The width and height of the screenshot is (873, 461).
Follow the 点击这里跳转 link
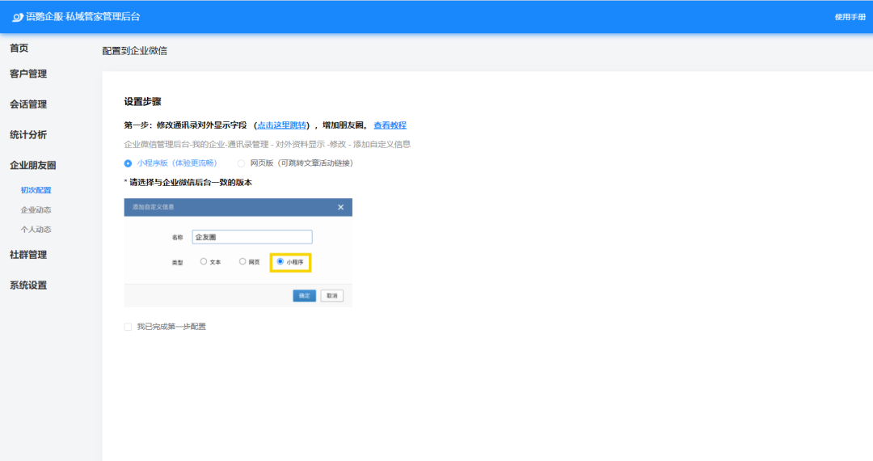[281, 125]
